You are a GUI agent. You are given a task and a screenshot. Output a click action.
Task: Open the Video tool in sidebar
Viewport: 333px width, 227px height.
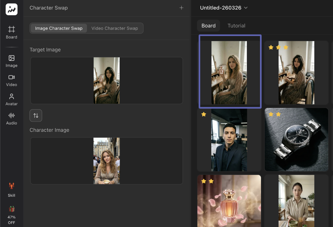(12, 80)
